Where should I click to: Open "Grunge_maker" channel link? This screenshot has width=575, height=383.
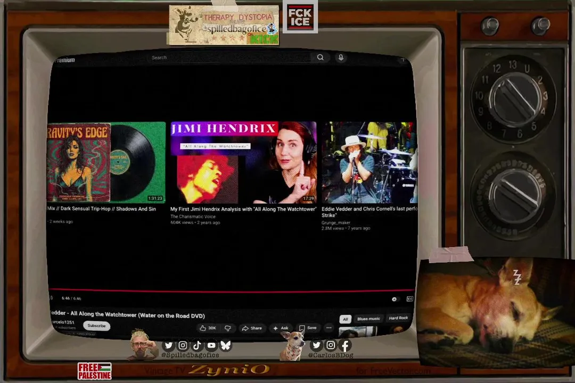[336, 222]
